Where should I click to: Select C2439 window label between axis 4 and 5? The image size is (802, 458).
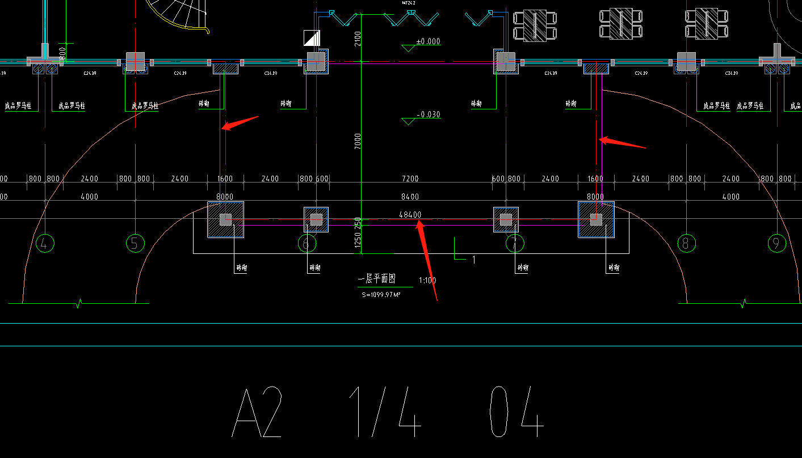click(x=89, y=73)
